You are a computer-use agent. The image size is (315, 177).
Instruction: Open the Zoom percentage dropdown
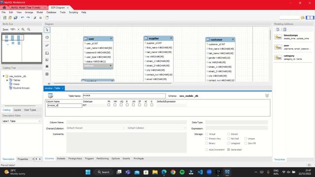pos(19,29)
